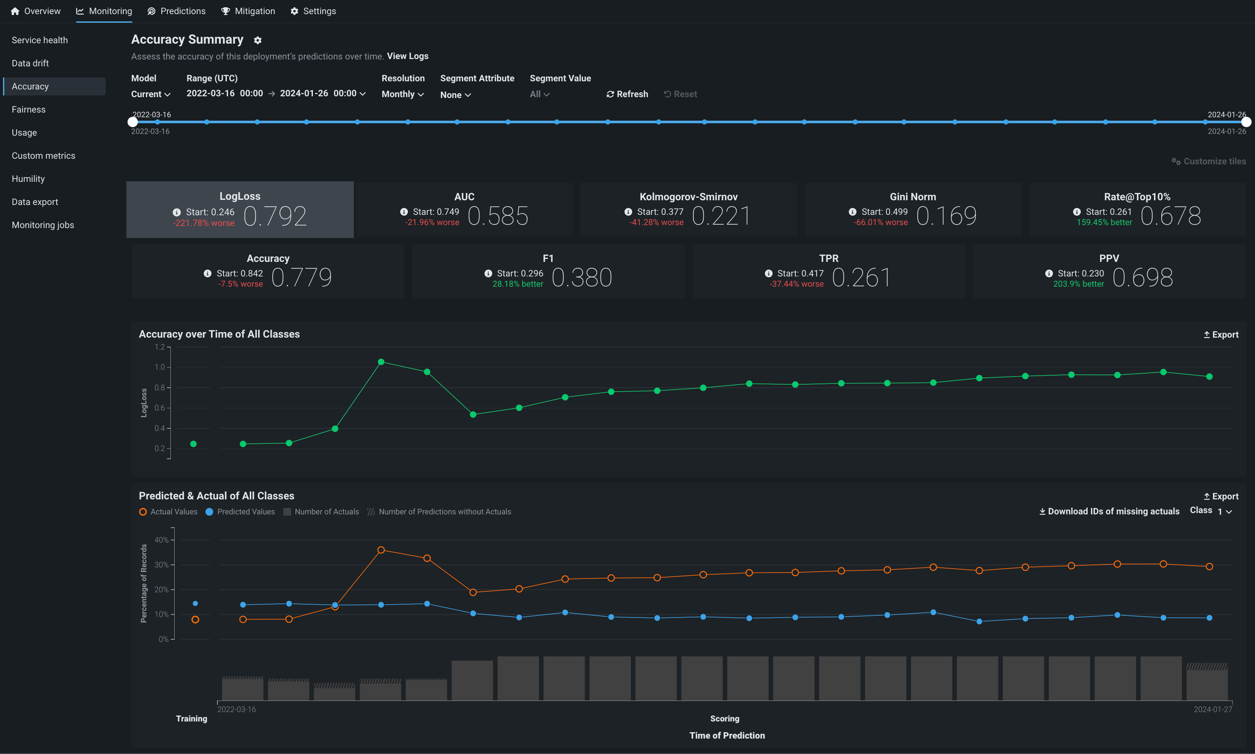Open the Model Current dropdown
1255x754 pixels.
tap(150, 95)
